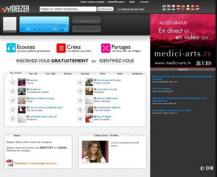Toggle repeat in the blue player
Screen dimensions: 217x177
tap(23, 29)
